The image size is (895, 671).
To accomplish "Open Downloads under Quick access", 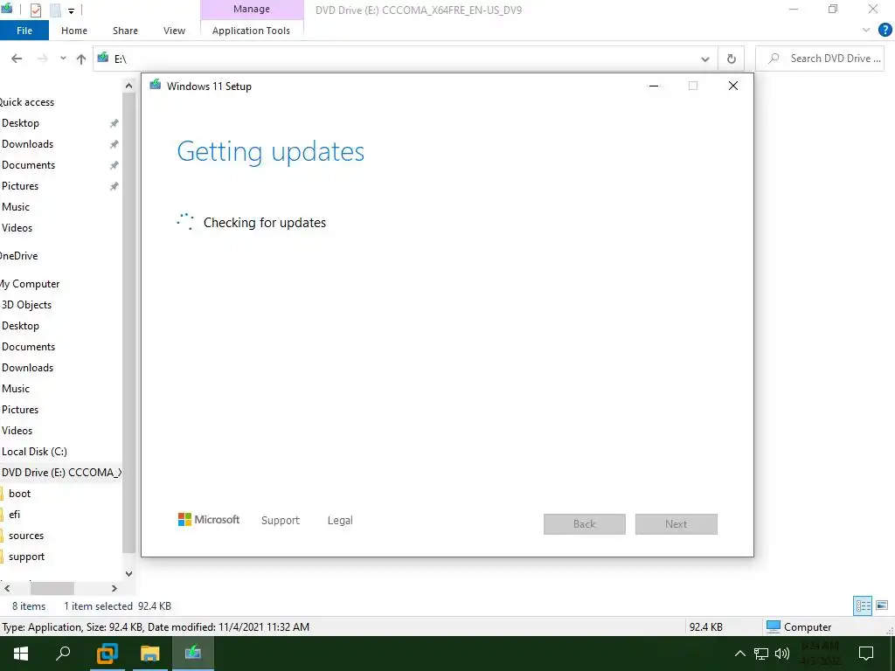I will [27, 144].
